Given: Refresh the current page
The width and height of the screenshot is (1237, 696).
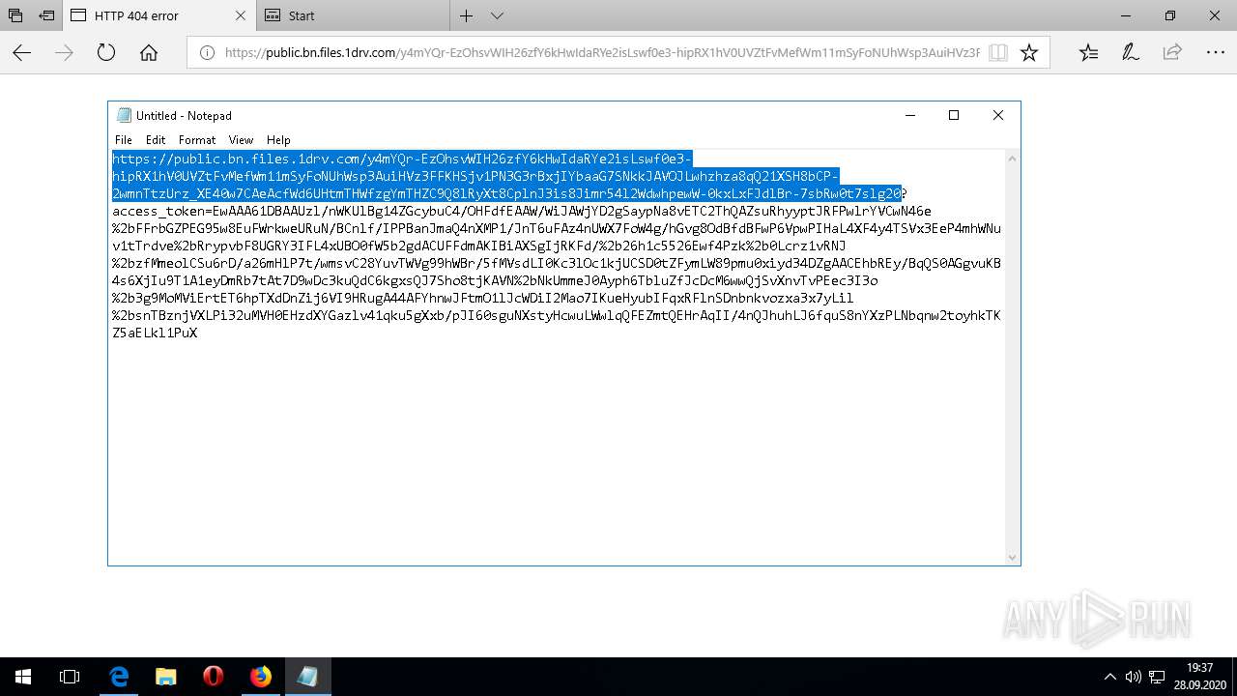Looking at the screenshot, I should (x=106, y=53).
